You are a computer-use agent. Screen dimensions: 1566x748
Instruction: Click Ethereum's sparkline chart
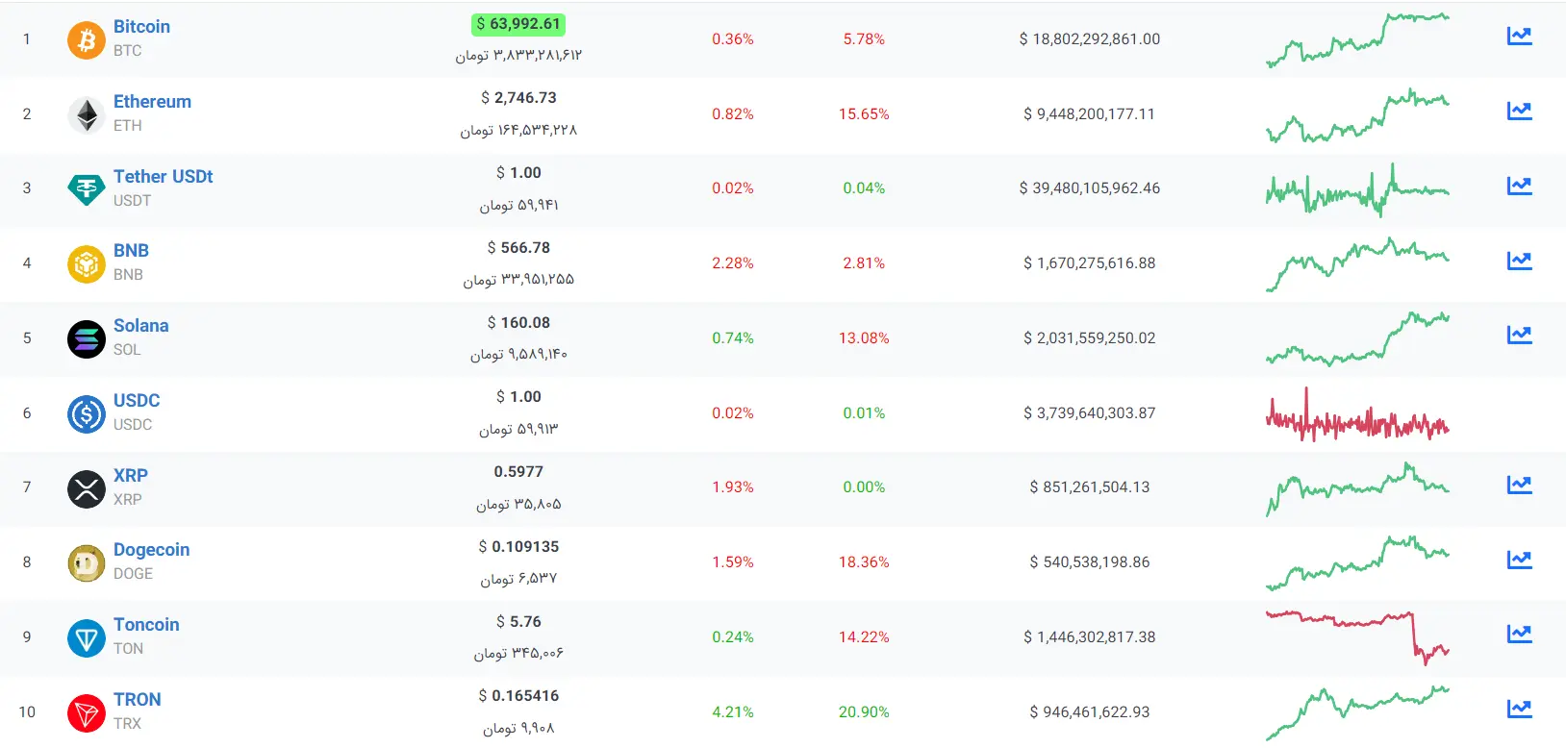click(1357, 114)
